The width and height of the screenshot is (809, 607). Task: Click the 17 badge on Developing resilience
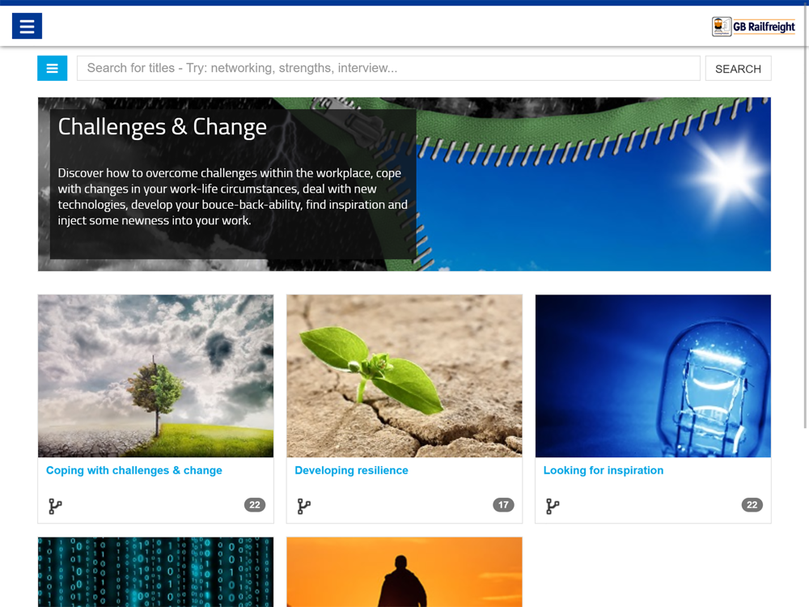click(503, 505)
